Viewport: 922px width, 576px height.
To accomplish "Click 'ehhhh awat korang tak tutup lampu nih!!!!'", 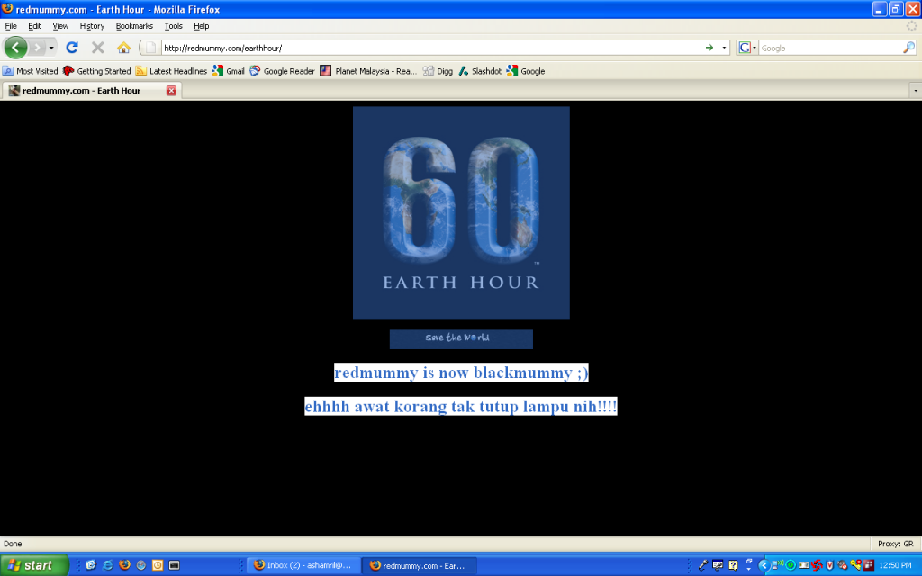I will click(461, 406).
